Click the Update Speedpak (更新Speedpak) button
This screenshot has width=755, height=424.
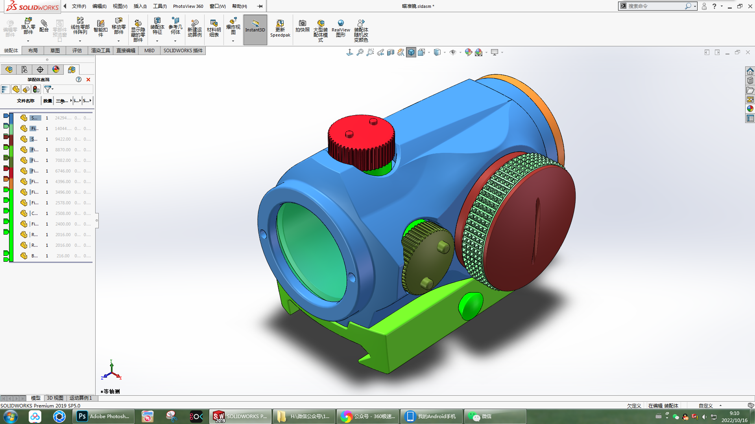280,28
